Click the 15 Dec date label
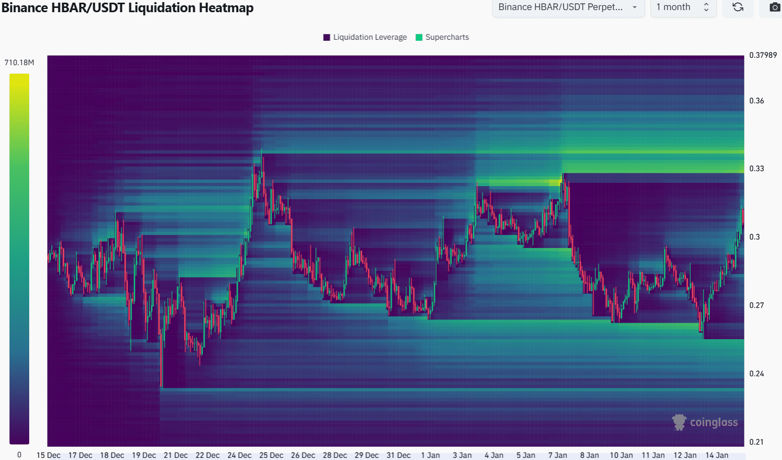The width and height of the screenshot is (782, 460). point(48,455)
